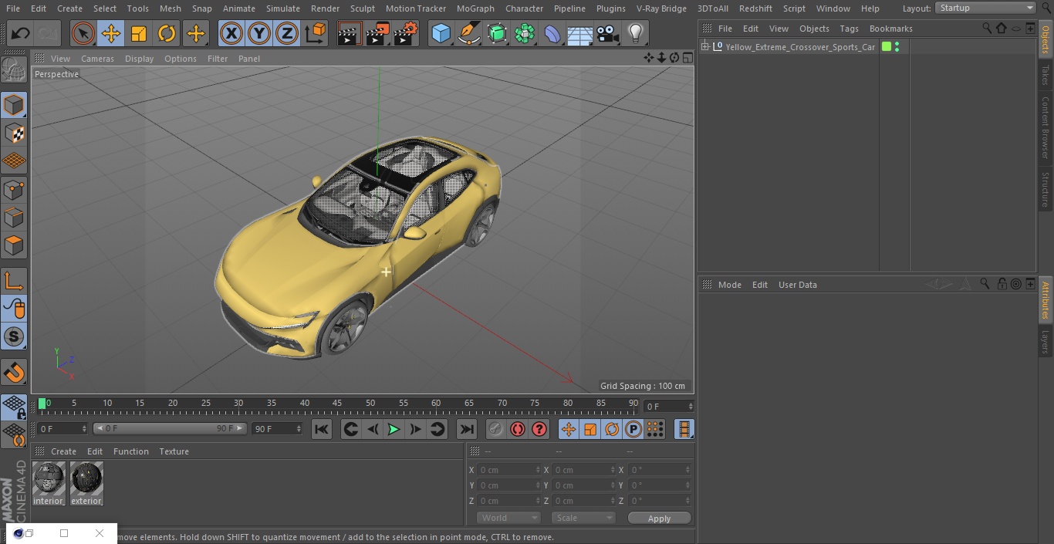Switch to Model mode
The height and width of the screenshot is (544, 1054).
(x=14, y=105)
